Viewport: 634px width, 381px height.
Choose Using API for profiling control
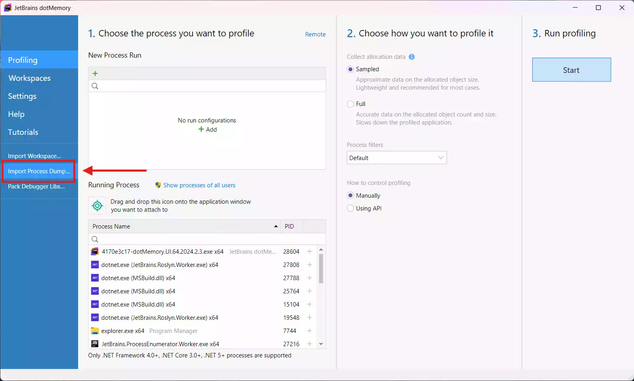click(x=350, y=209)
